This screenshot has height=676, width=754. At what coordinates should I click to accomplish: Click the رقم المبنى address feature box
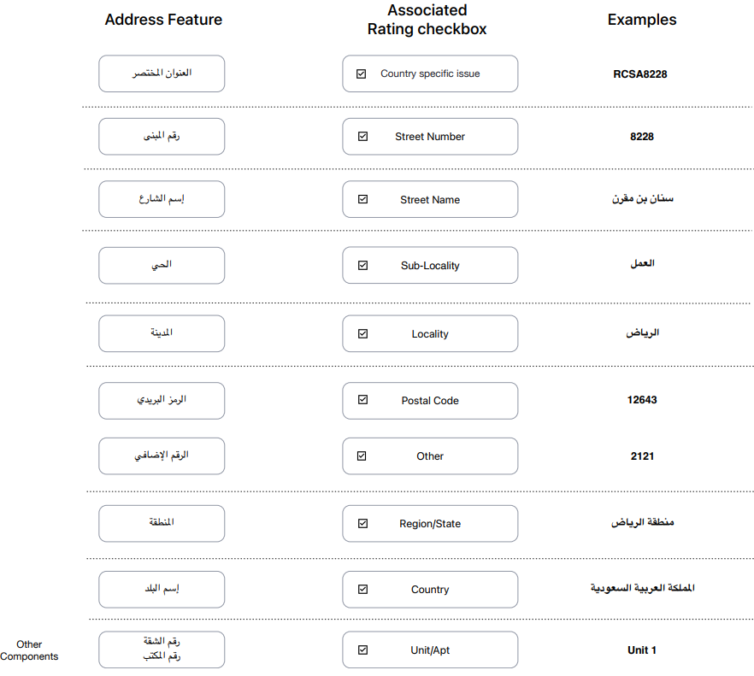point(162,137)
